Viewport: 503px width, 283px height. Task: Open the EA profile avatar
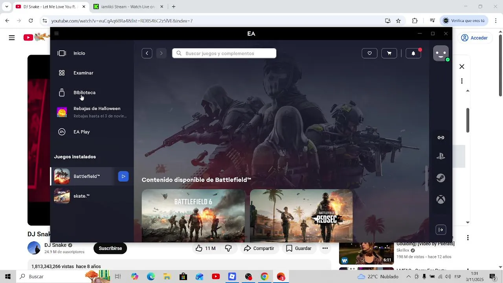tap(441, 53)
